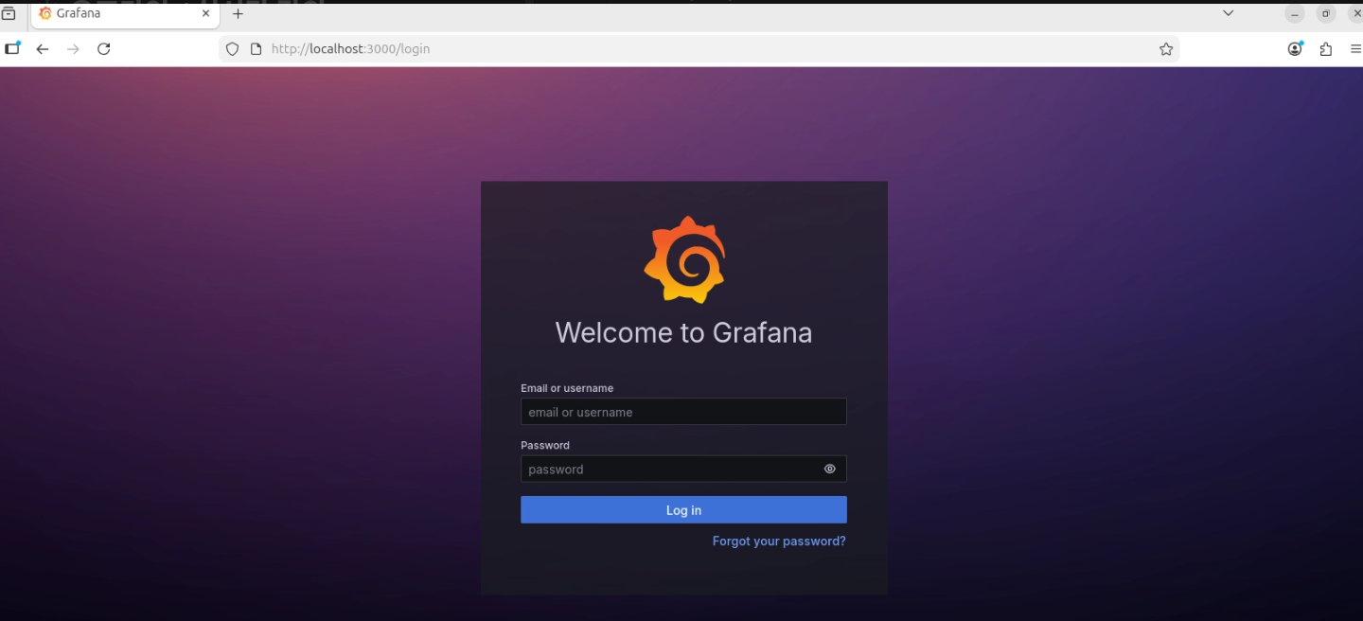Open the account profile icon
Image resolution: width=1363 pixels, height=621 pixels.
(x=1295, y=49)
